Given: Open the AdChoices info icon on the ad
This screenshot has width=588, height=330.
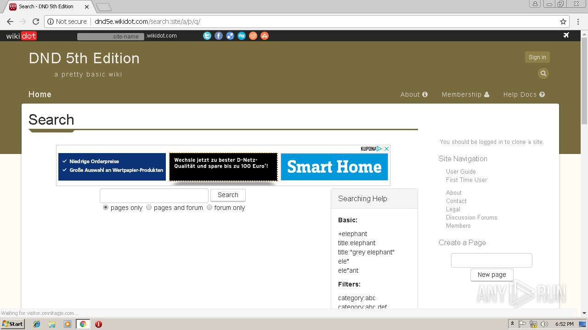Looking at the screenshot, I should (380, 148).
